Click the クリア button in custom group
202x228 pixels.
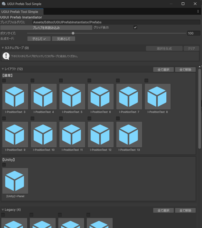click(191, 48)
